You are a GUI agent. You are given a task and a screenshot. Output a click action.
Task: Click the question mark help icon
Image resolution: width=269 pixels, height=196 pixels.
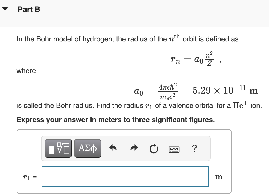[x=194, y=149]
